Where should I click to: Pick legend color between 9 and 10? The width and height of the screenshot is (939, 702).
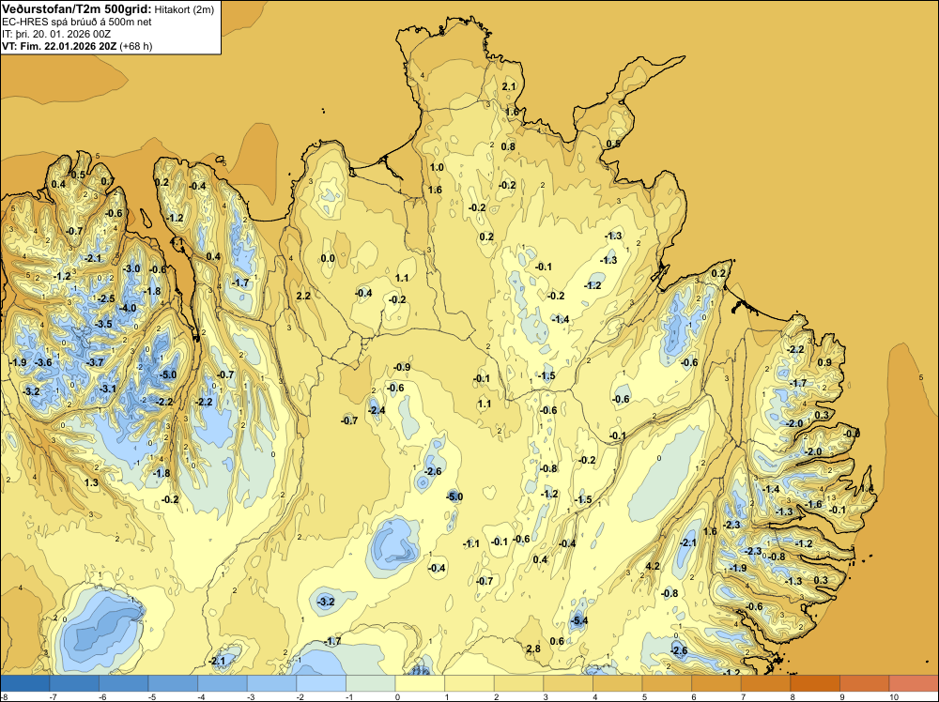coord(864,683)
